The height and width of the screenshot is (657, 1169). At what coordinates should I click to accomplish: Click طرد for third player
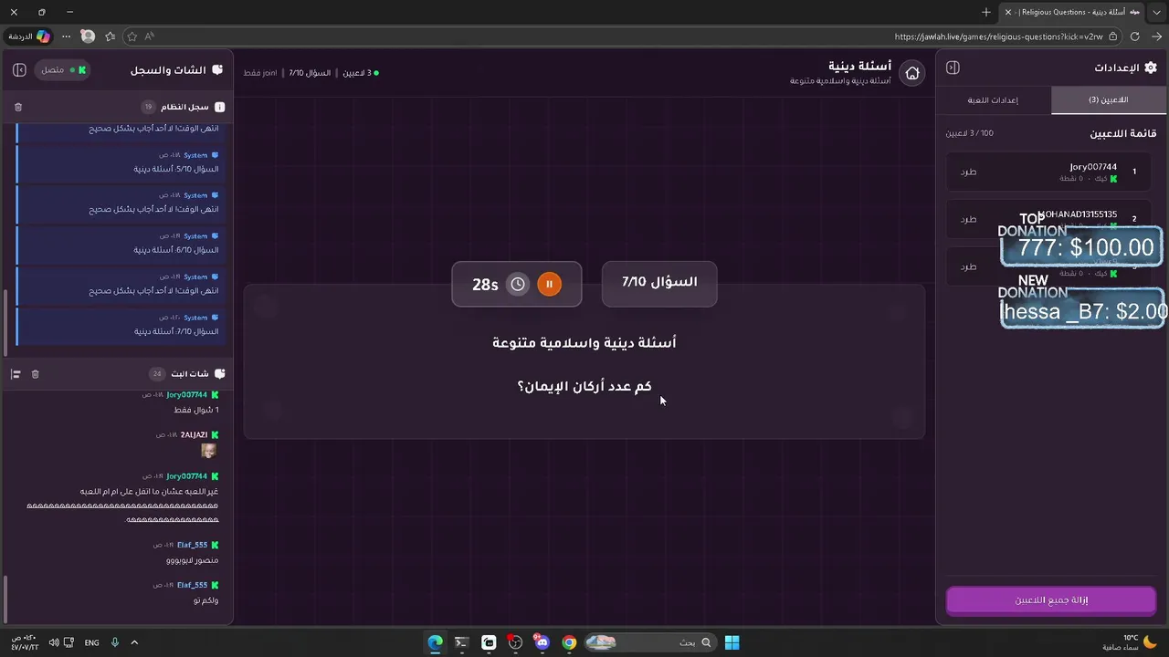point(968,266)
